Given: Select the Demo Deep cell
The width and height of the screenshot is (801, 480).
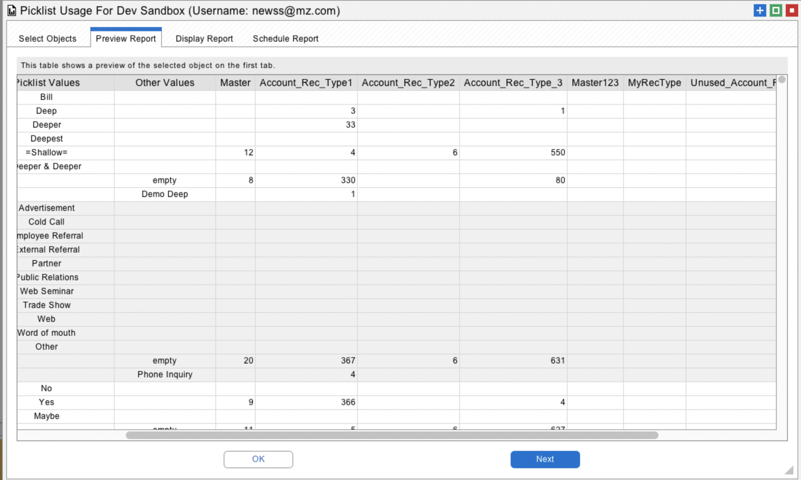Looking at the screenshot, I should 165,194.
